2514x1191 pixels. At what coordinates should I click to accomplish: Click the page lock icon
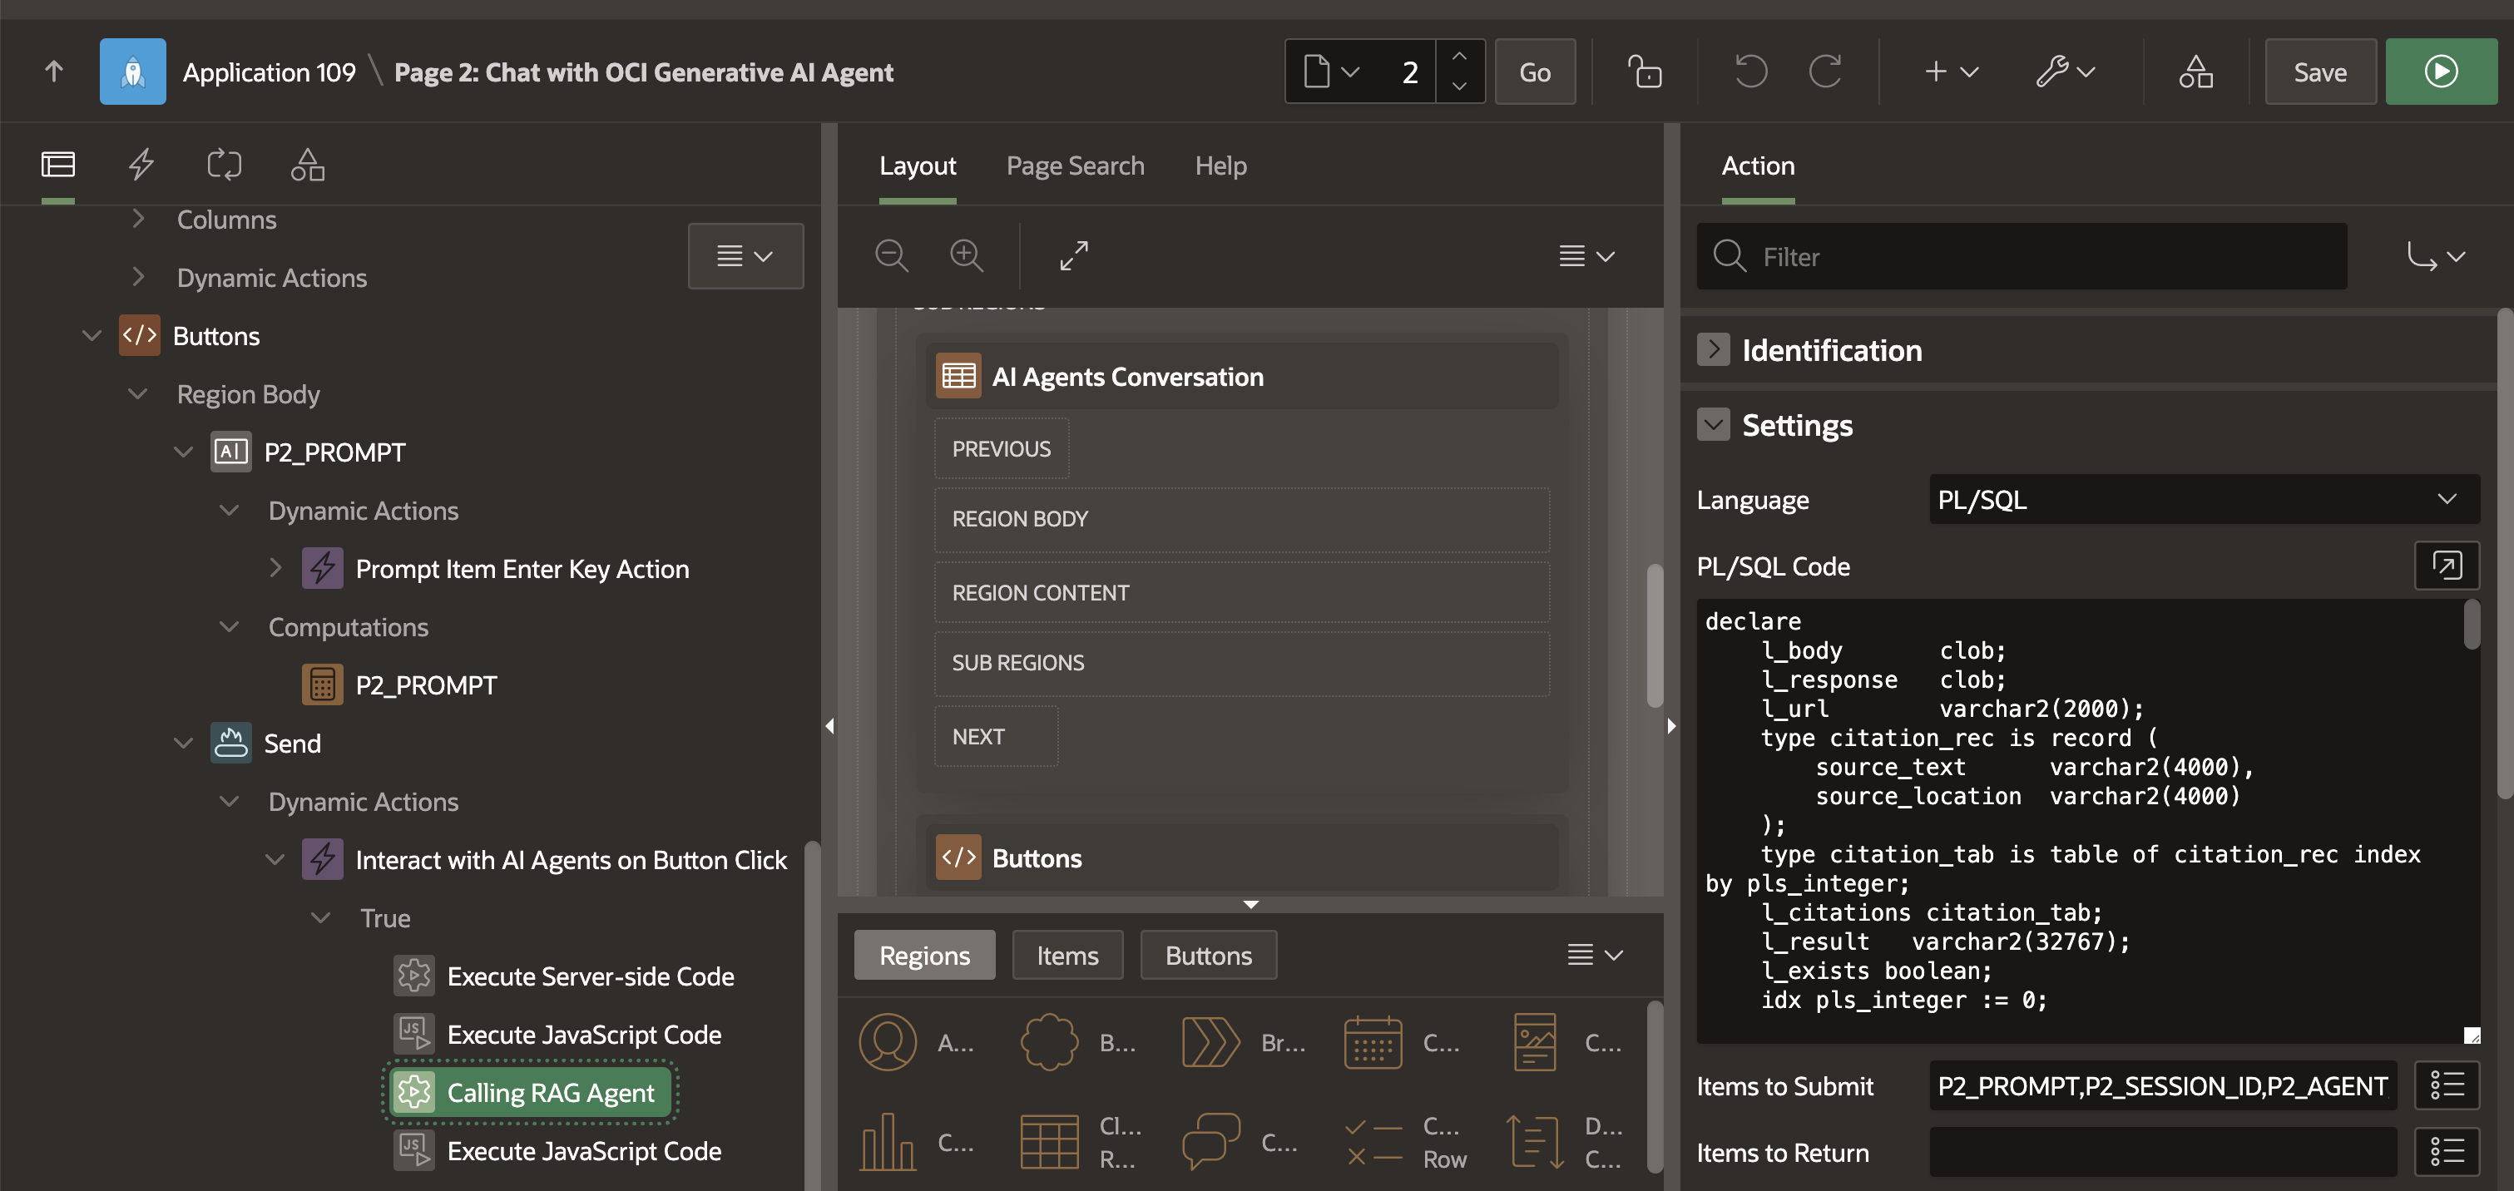click(x=1645, y=72)
